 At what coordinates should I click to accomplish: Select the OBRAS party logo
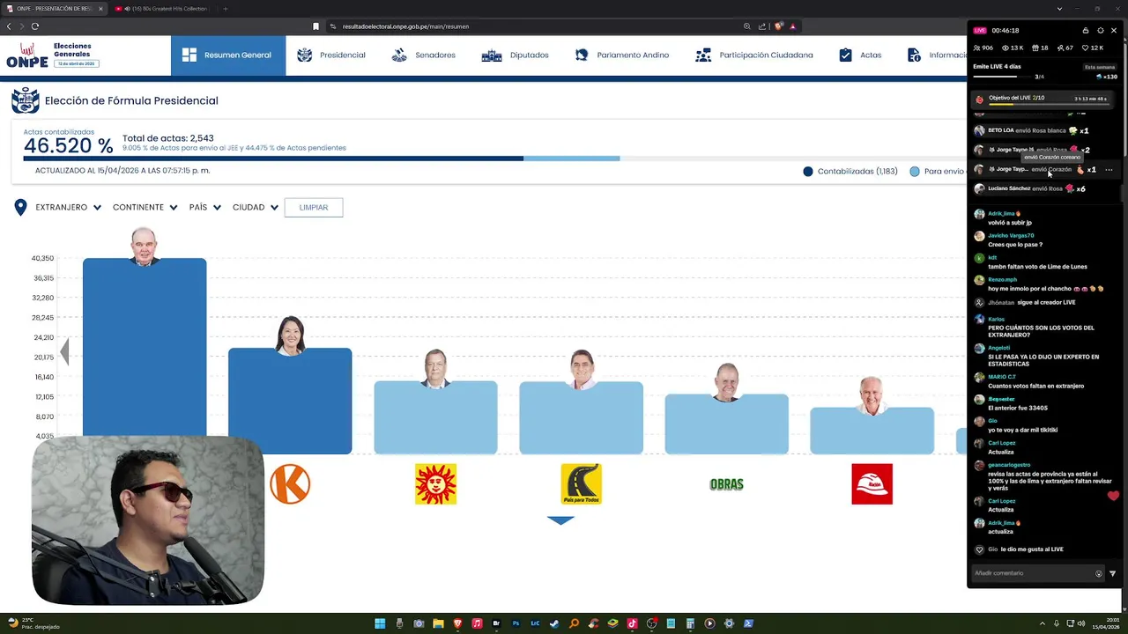726,484
